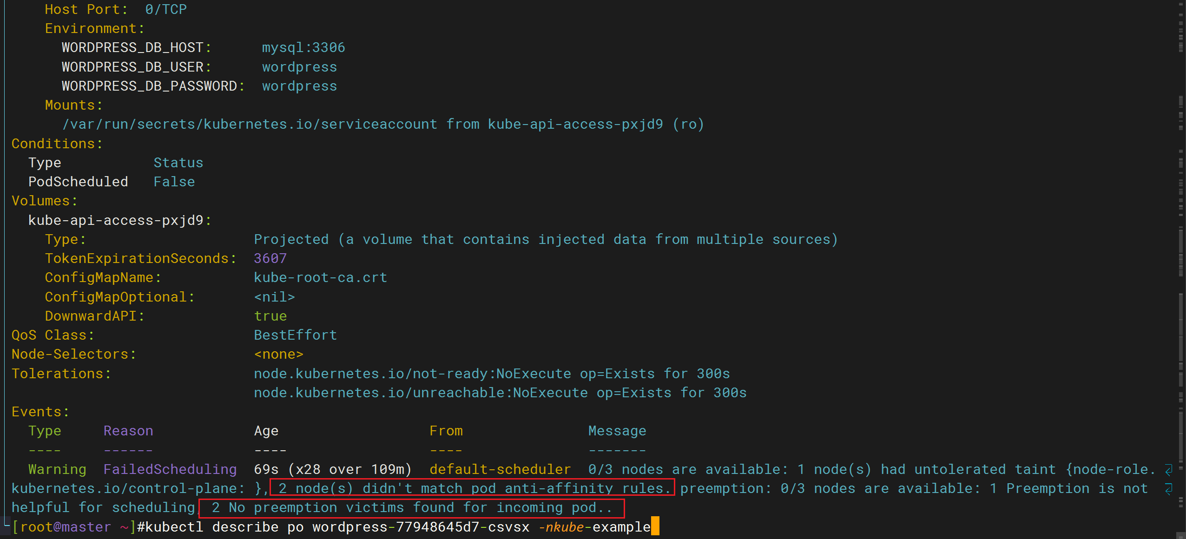Click the PodScheduled False status value
This screenshot has width=1186, height=539.
tap(174, 182)
